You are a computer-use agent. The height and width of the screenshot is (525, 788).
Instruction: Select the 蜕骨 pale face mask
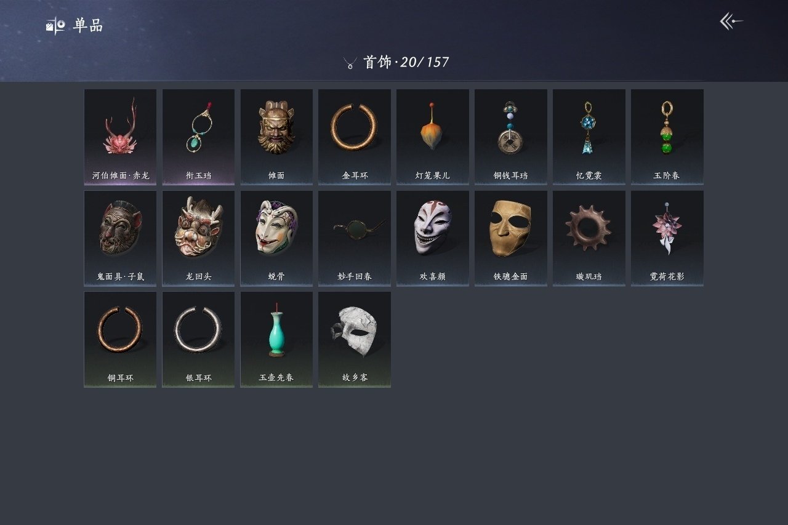[276, 238]
